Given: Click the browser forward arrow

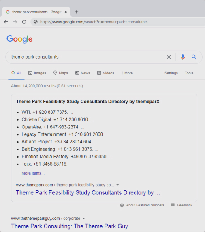Looking at the screenshot, I should (x=15, y=22).
